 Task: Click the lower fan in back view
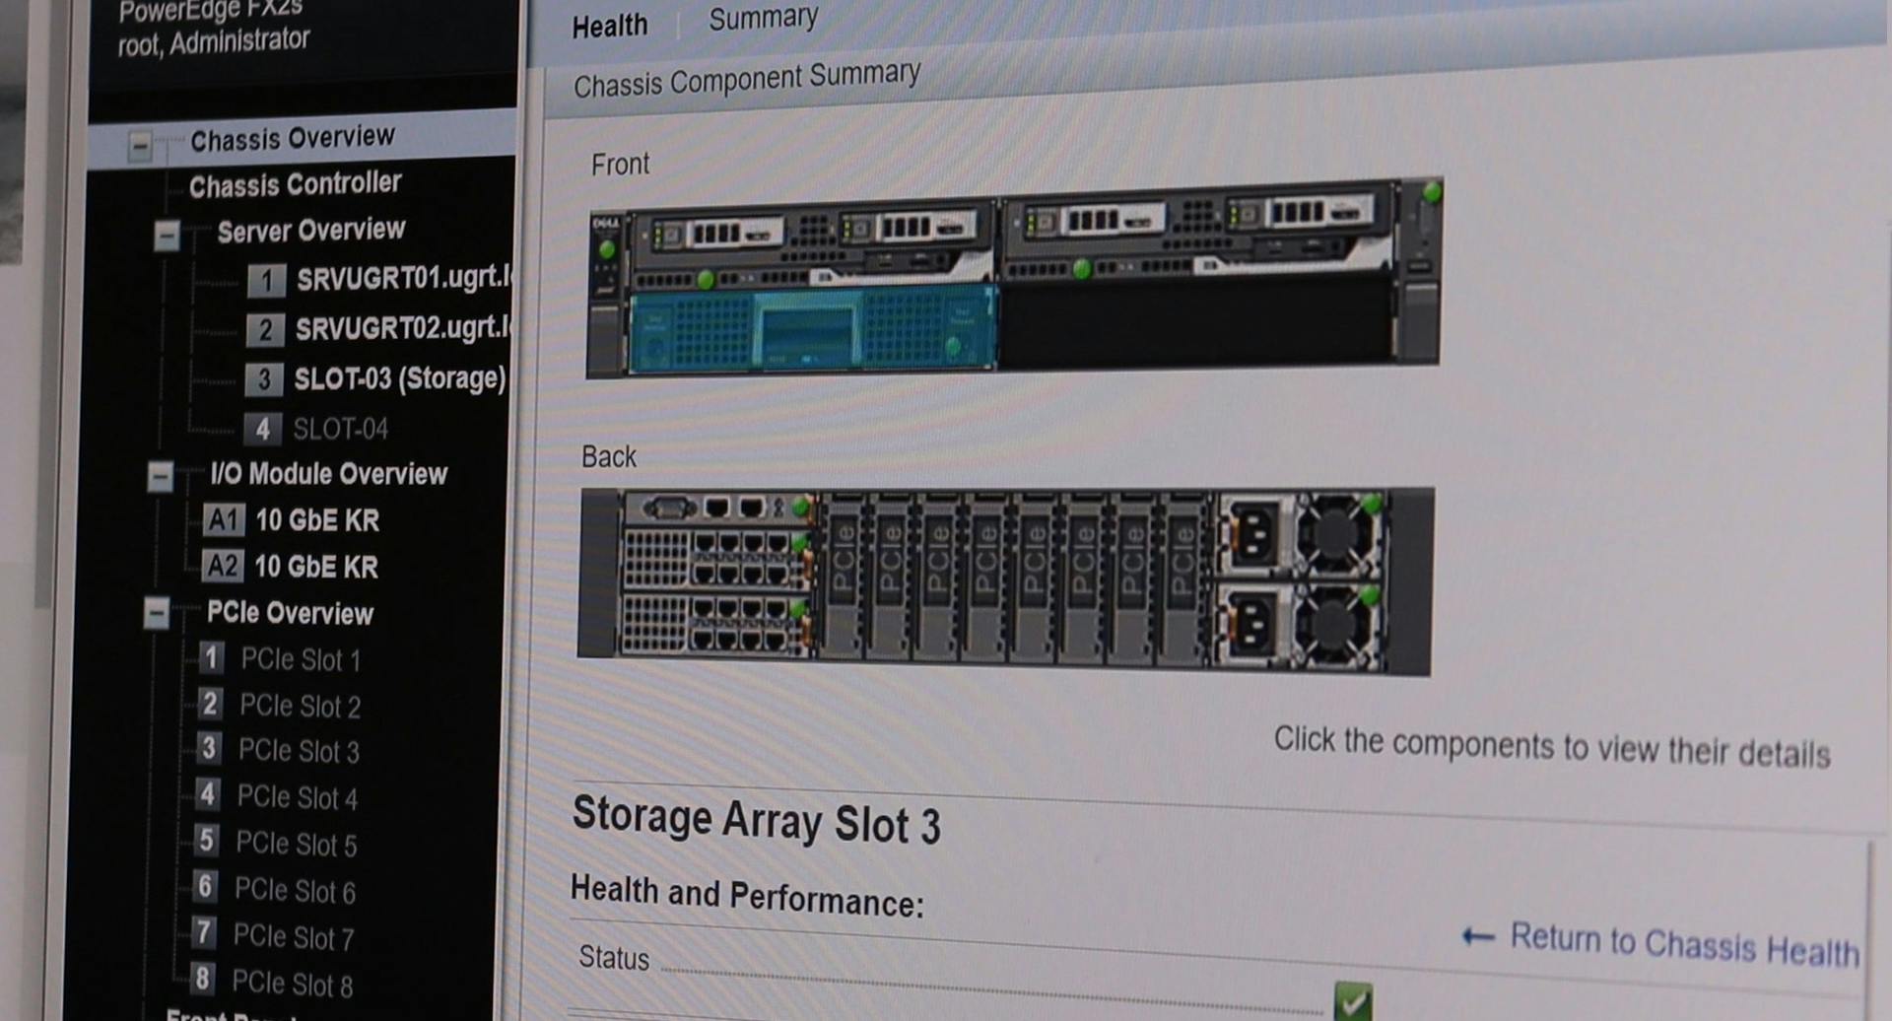(x=1335, y=626)
